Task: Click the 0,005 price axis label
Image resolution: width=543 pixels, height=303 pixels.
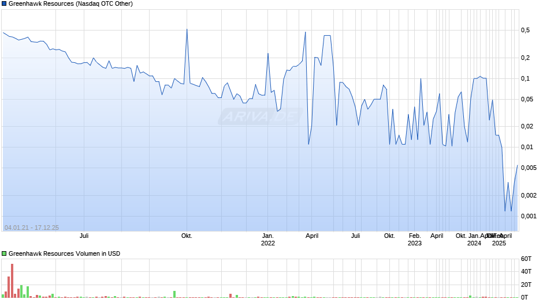Action: point(529,168)
